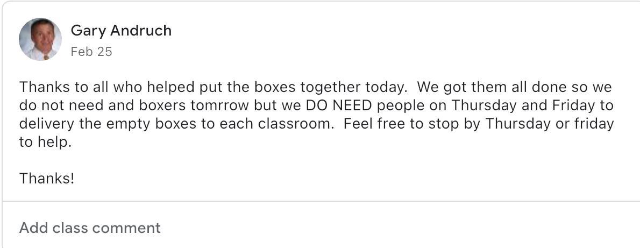This screenshot has width=640, height=248.
Task: Click the word "today" in the first line
Action: click(384, 87)
